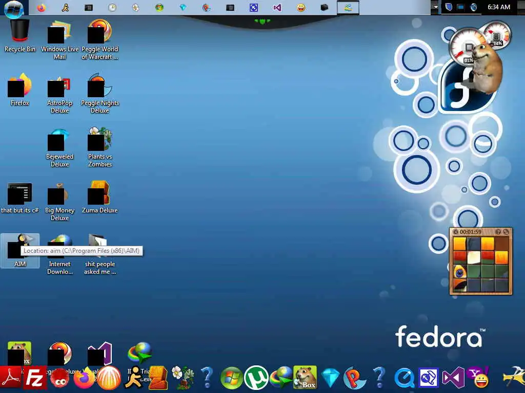This screenshot has height=393, width=525.
Task: Launch QuickTime from the dock
Action: pyautogui.click(x=404, y=378)
